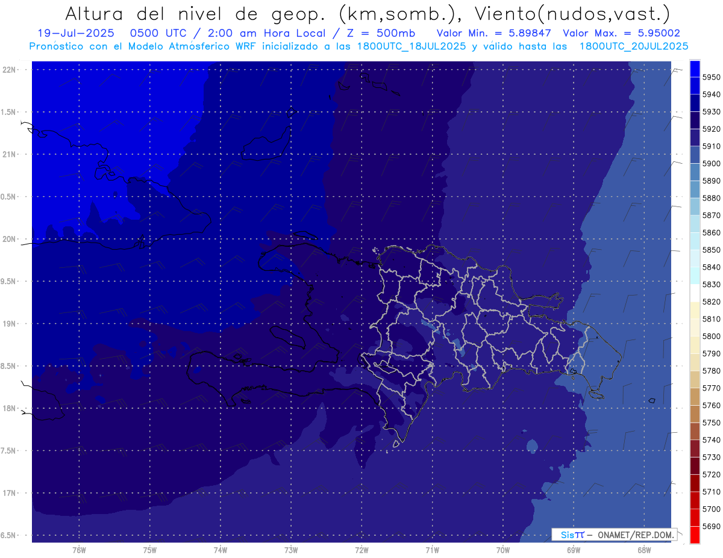
Task: Click the latitude label '18N'
Action: pyautogui.click(x=10, y=408)
